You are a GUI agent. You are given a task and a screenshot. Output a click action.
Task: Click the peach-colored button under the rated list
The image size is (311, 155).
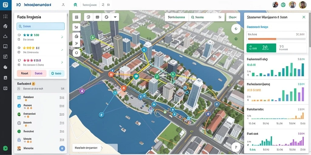point(24,73)
